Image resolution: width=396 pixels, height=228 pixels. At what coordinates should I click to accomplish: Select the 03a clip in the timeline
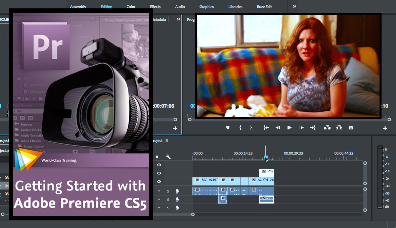point(266,173)
